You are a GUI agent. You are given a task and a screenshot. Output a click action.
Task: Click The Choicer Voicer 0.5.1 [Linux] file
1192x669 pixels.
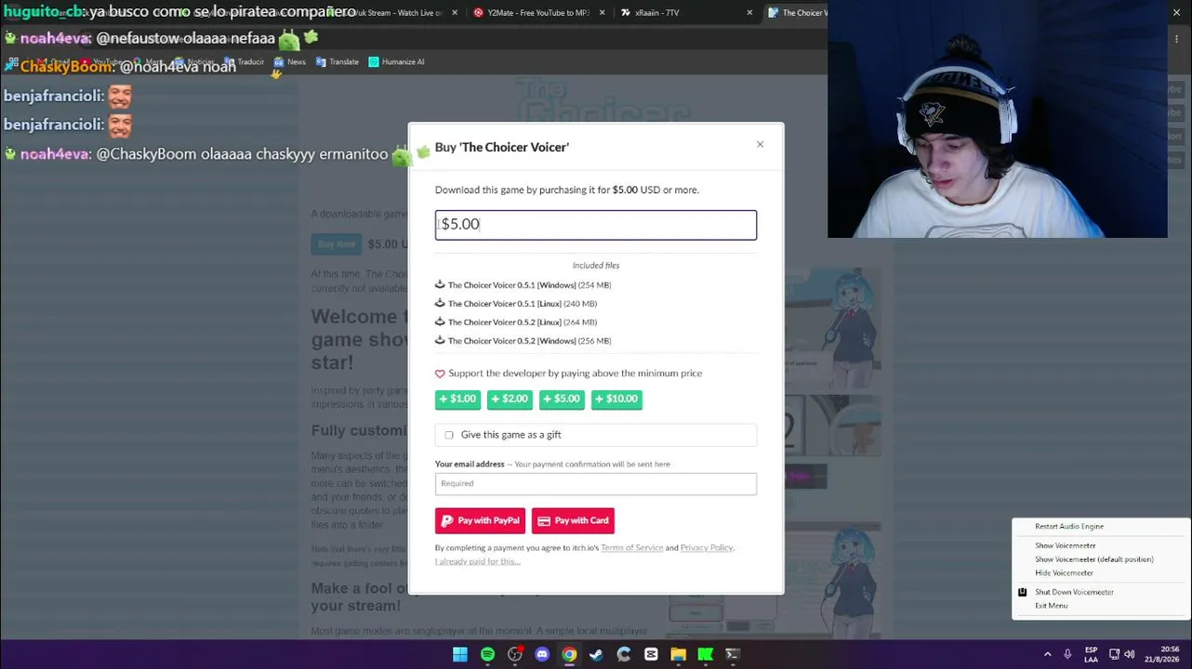pyautogui.click(x=505, y=304)
